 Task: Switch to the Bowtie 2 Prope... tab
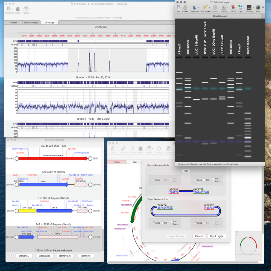[x=31, y=23]
